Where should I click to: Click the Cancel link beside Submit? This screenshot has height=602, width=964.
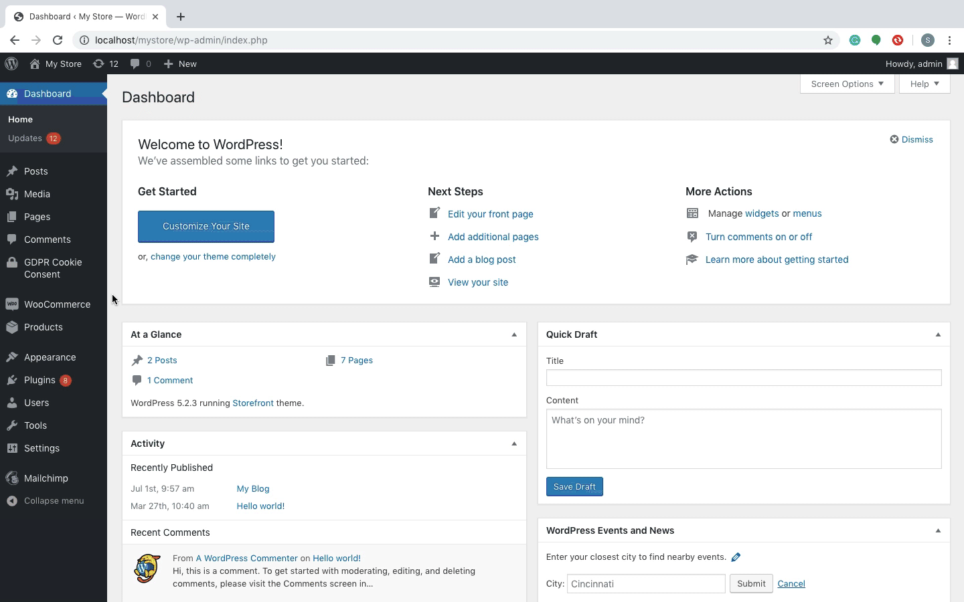click(791, 583)
